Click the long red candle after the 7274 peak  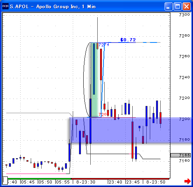101,64
